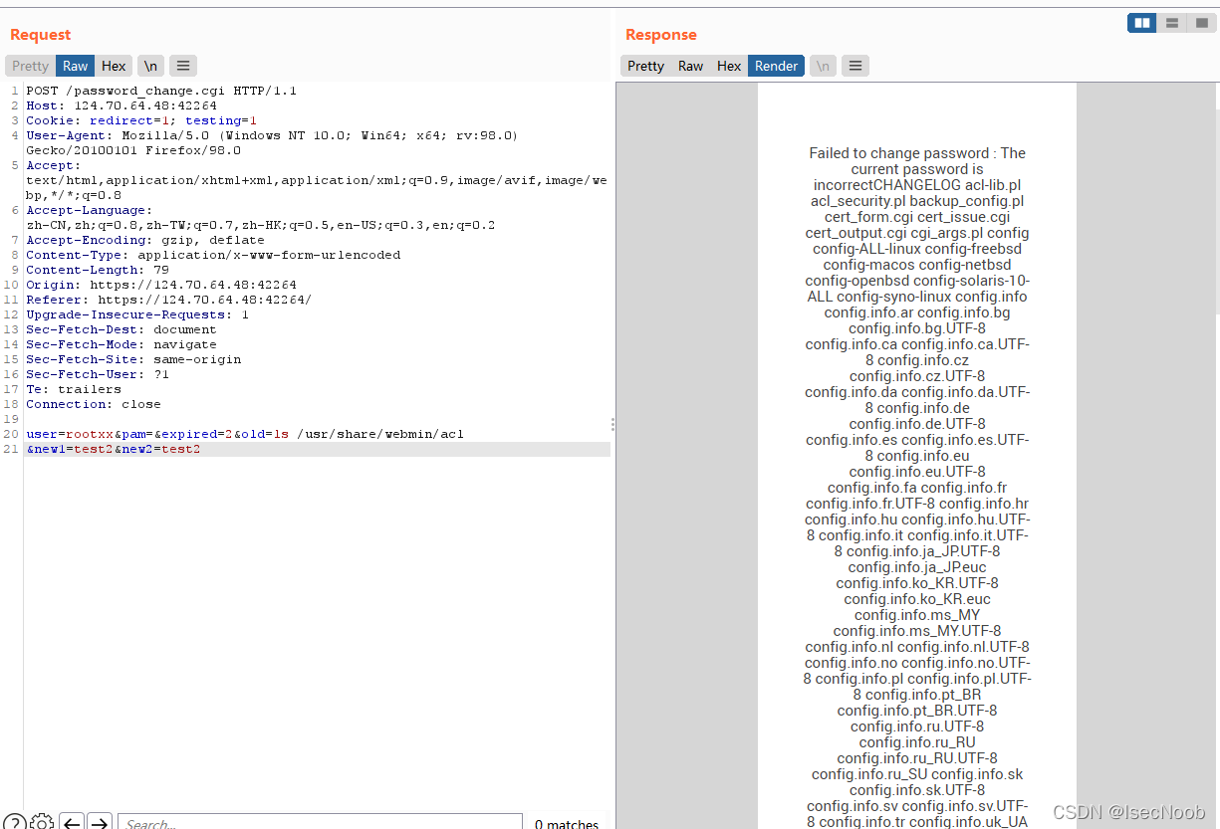The height and width of the screenshot is (829, 1220).
Task: Open the Request Hex tab
Action: pyautogui.click(x=114, y=66)
